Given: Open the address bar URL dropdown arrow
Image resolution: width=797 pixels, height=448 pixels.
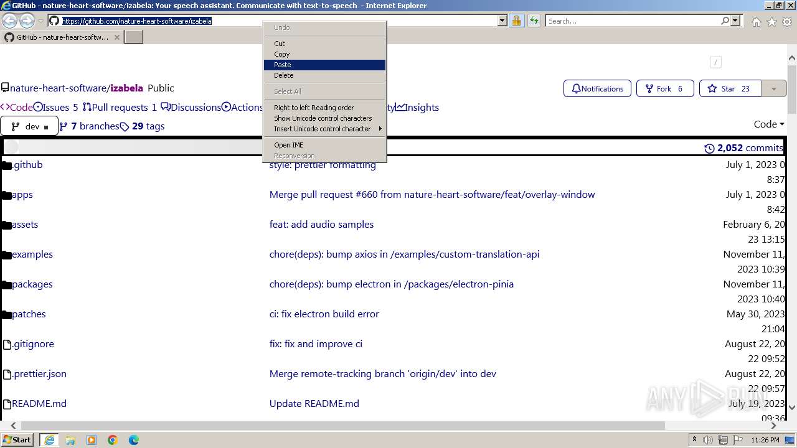Looking at the screenshot, I should [x=502, y=21].
